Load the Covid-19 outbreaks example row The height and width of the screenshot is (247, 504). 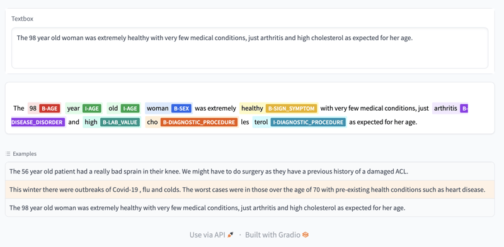[249, 190]
